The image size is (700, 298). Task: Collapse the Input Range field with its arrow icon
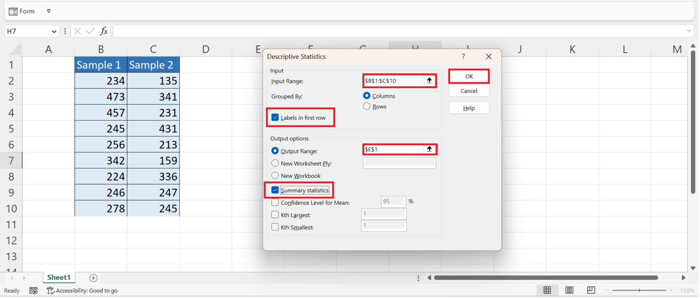pyautogui.click(x=429, y=81)
